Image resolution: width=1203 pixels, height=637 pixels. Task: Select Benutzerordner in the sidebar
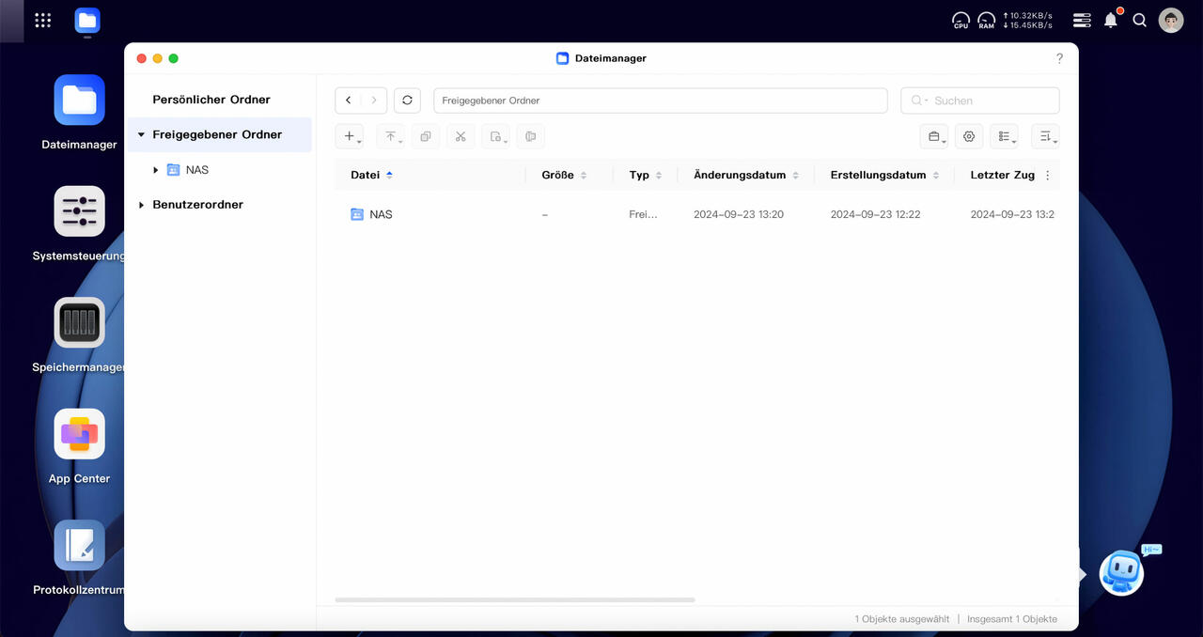pyautogui.click(x=198, y=205)
